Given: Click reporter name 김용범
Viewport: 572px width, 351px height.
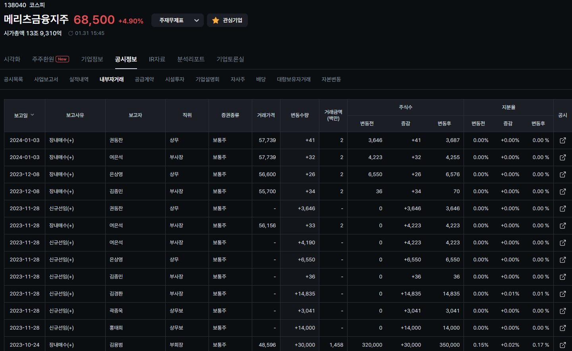Looking at the screenshot, I should 116,345.
